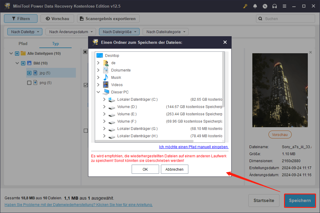Toggle the Alle Dateitypen (10) checkbox

17,54
